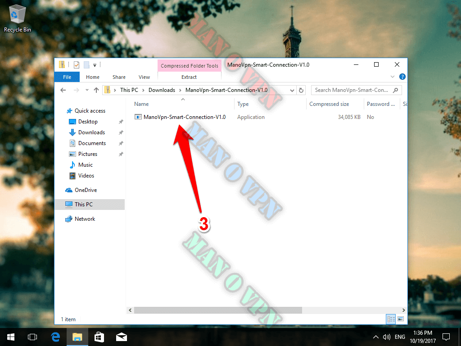
Task: Open the Action Center notifications
Action: click(446, 337)
